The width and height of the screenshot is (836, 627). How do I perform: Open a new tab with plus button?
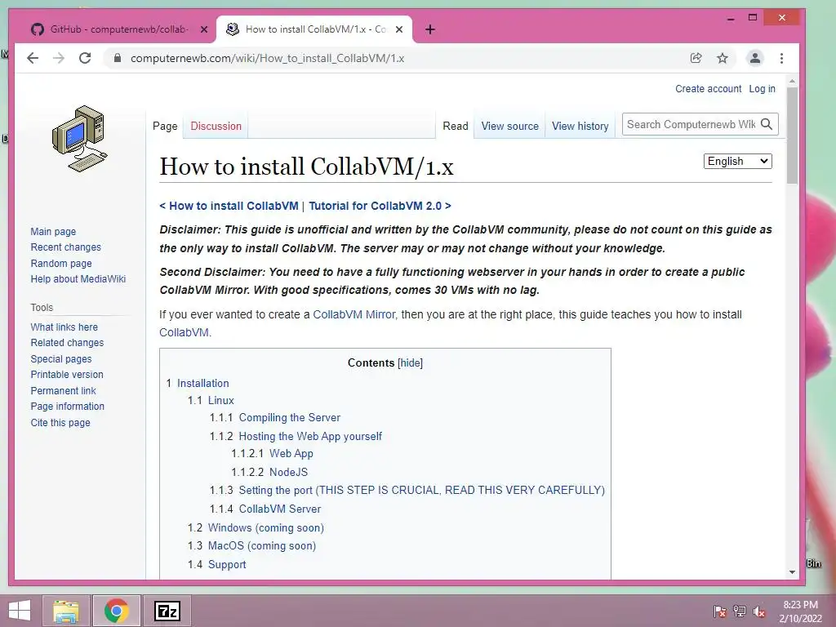[x=430, y=29]
